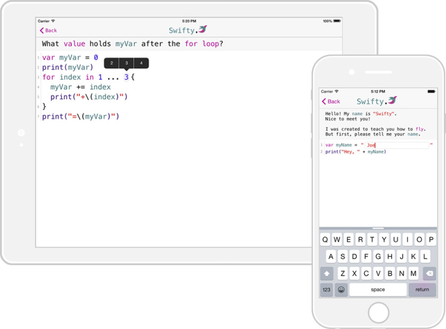Select answer 2 in the quiz popup
446x329 pixels.
(111, 63)
